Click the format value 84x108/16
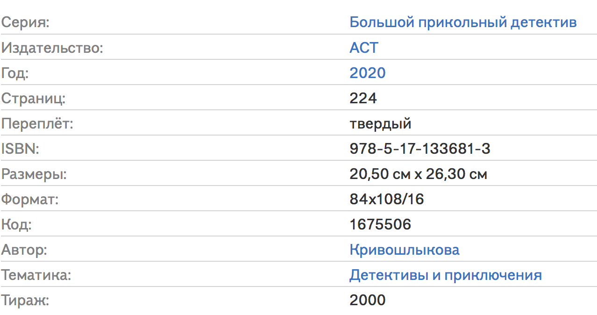This screenshot has width=597, height=315. [x=387, y=200]
